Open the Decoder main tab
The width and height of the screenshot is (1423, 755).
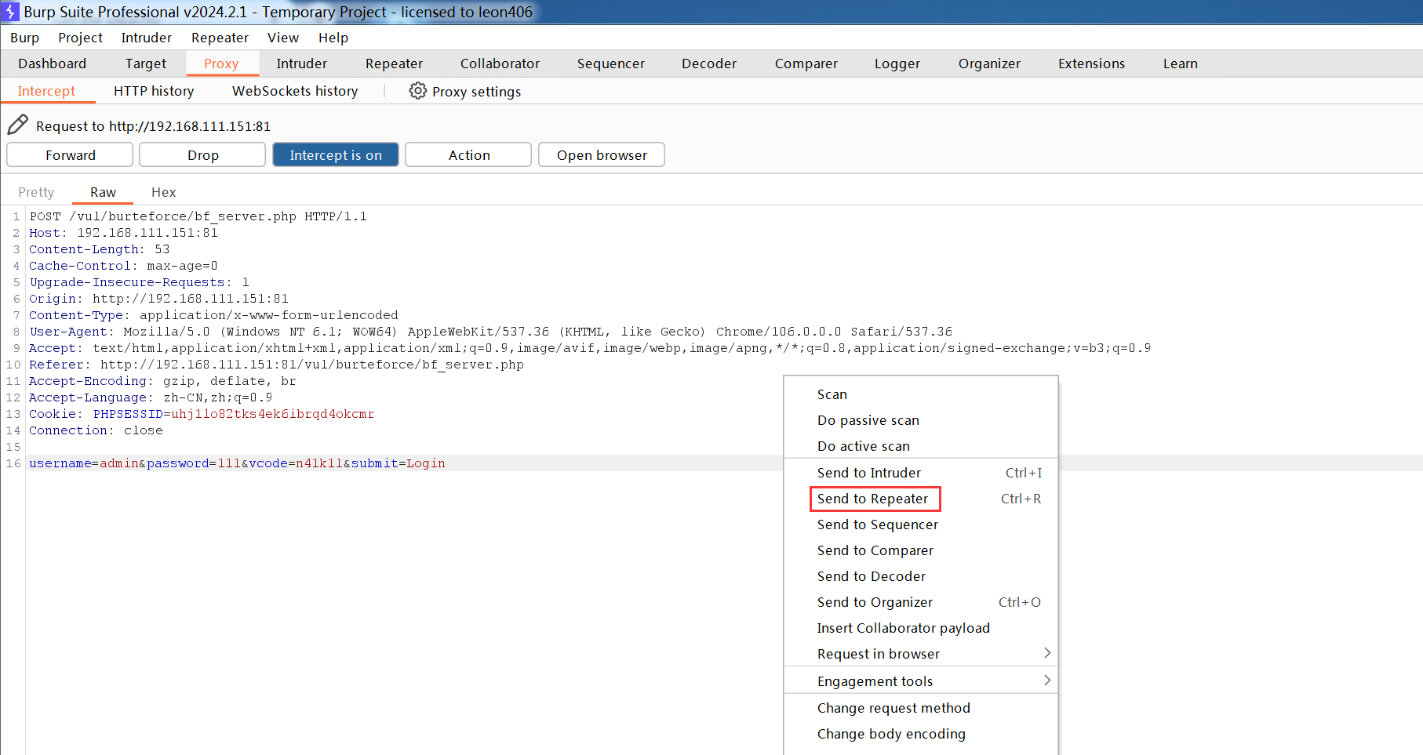tap(708, 64)
